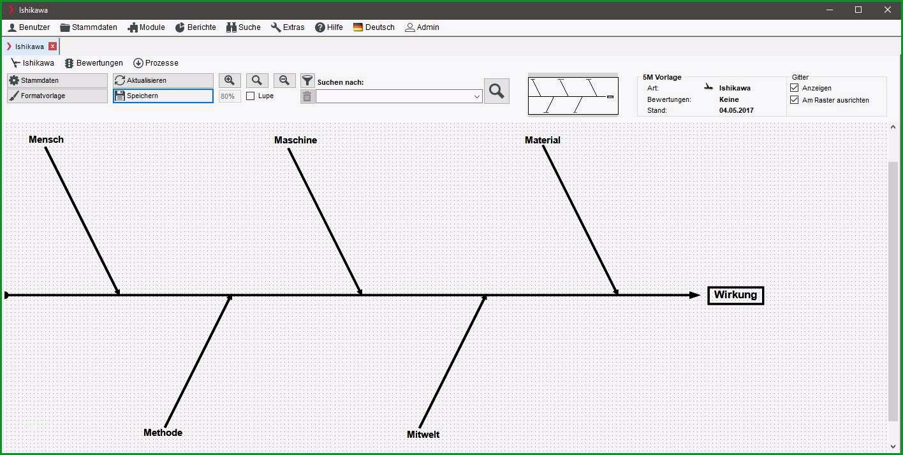The height and width of the screenshot is (455, 903).
Task: Select the Mensch branch label
Action: point(46,140)
